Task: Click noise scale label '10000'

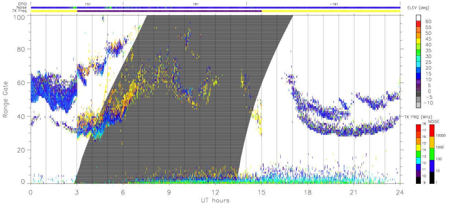Action: click(x=442, y=135)
